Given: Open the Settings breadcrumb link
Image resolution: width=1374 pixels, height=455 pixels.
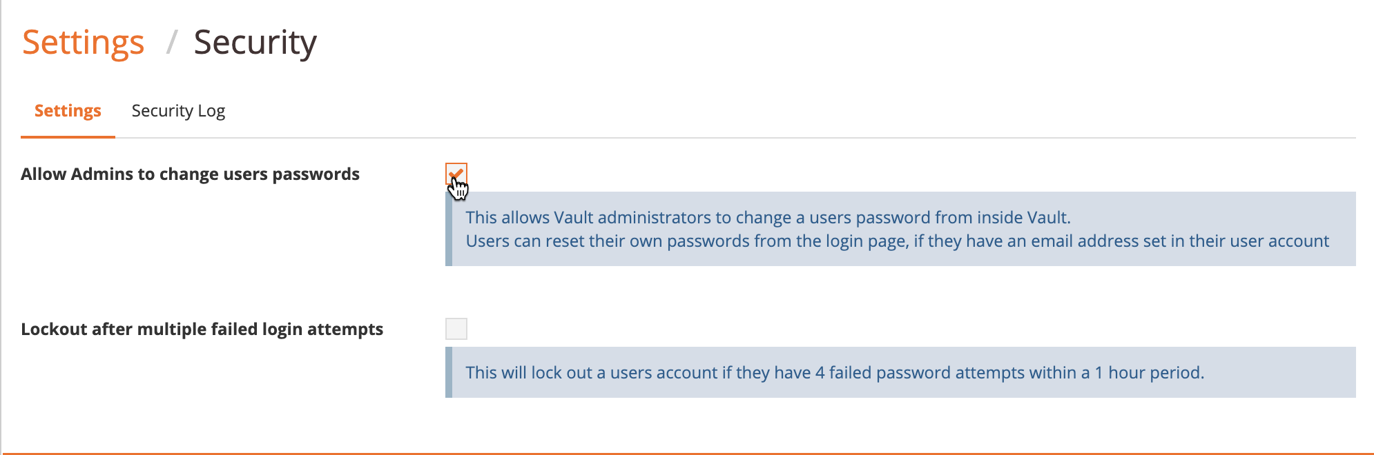Looking at the screenshot, I should coord(83,41).
